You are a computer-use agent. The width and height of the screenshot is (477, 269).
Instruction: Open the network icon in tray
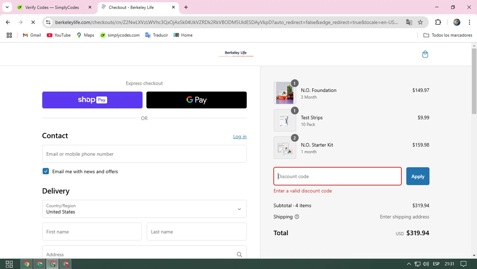[x=417, y=264]
